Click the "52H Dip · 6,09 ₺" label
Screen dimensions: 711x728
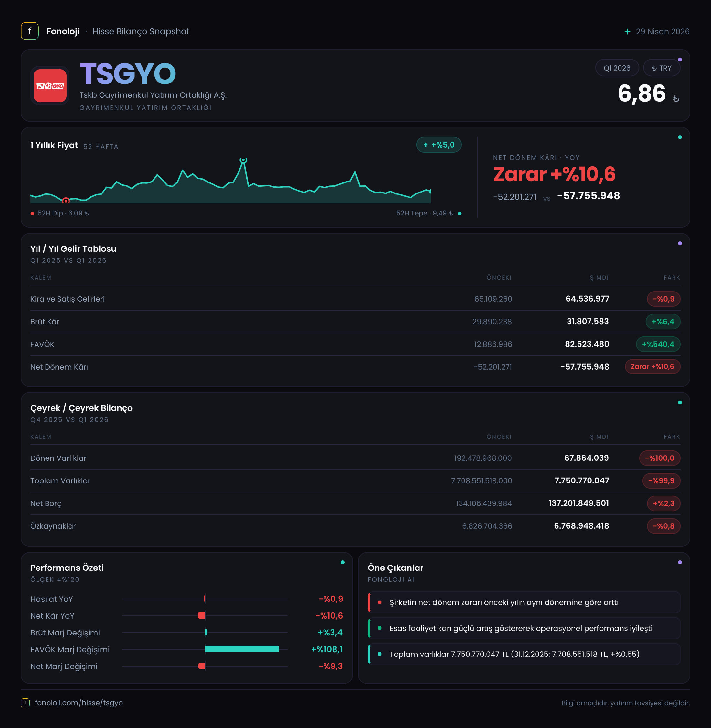[63, 213]
